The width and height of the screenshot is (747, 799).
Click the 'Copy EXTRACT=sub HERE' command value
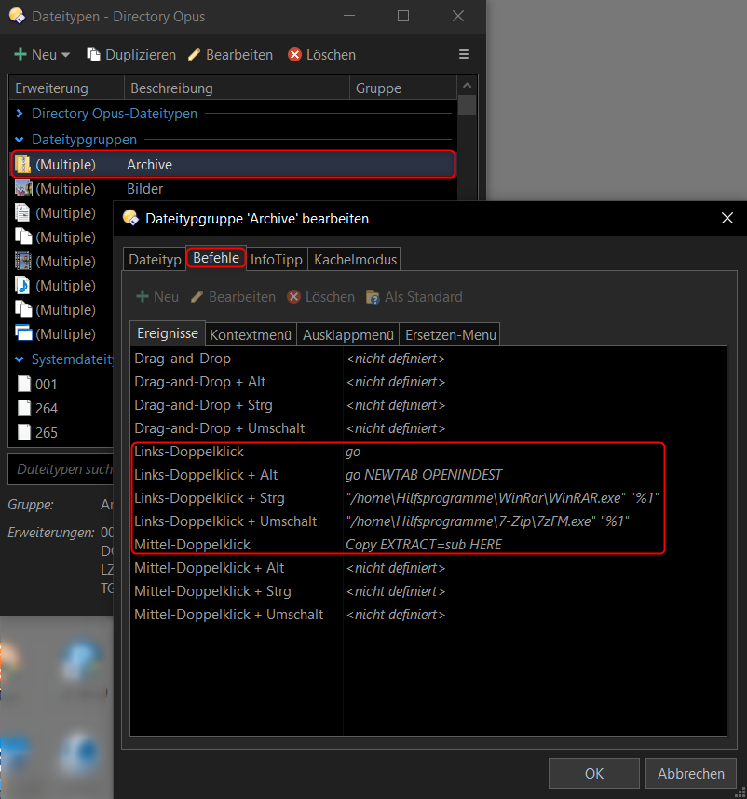point(424,545)
